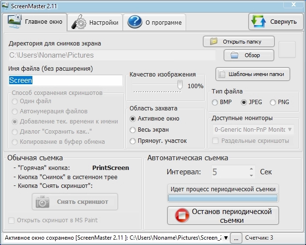The image size is (306, 245).
Task: Click the ScreenMaster app icon in title bar
Action: [x=5, y=6]
